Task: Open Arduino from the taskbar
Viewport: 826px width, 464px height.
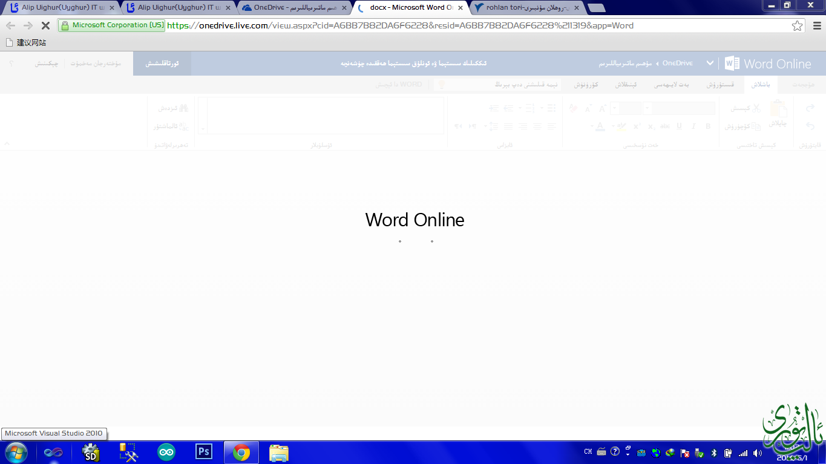Action: click(166, 452)
